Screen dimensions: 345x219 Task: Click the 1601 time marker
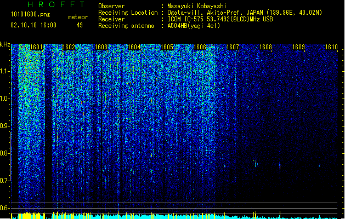tap(36, 47)
